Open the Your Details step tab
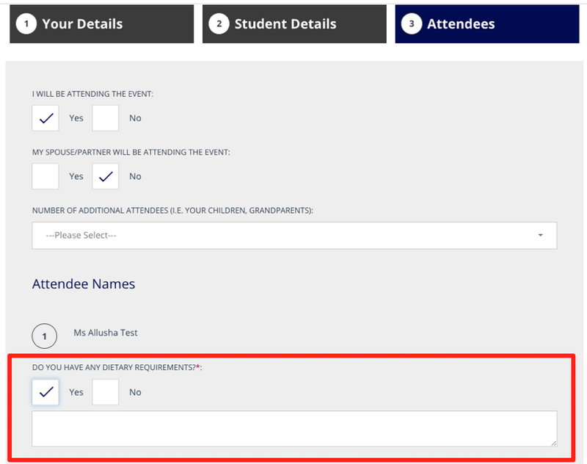 coord(101,24)
